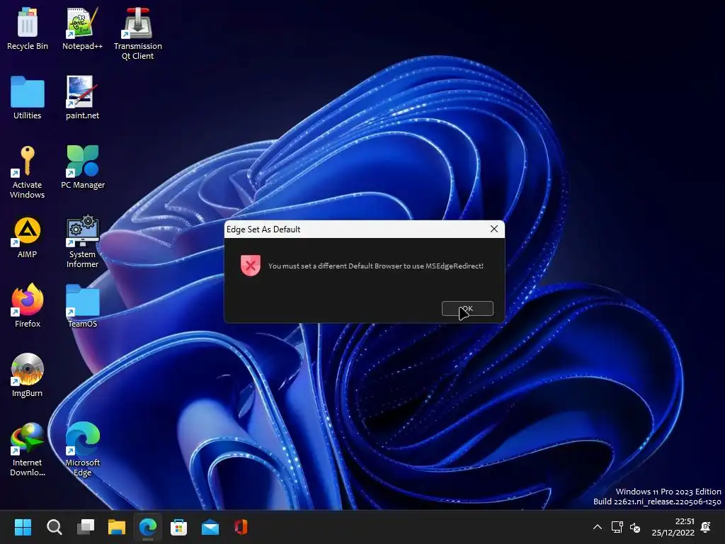Viewport: 725px width, 544px height.
Task: Open the notification bell icon
Action: click(706, 527)
